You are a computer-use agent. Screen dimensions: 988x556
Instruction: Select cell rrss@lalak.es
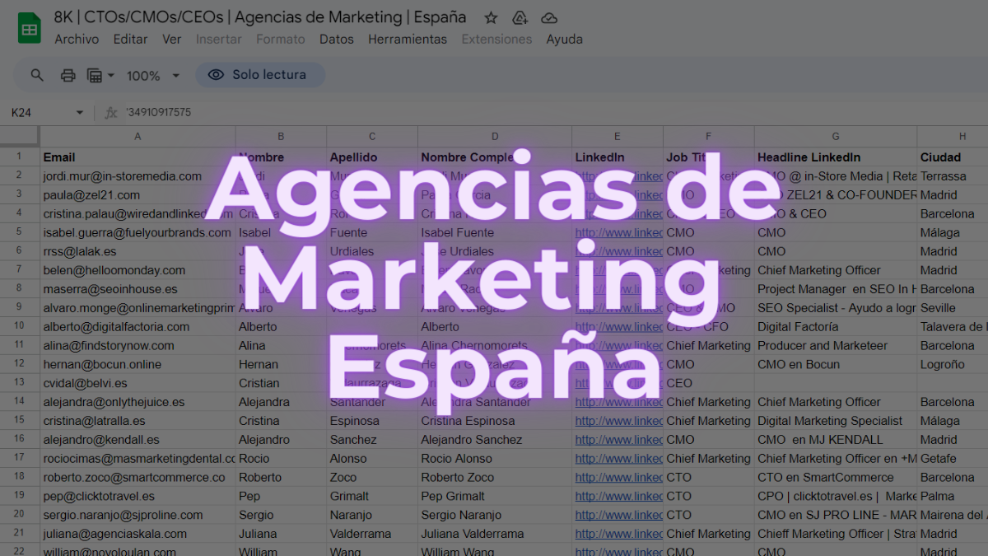pyautogui.click(x=137, y=251)
